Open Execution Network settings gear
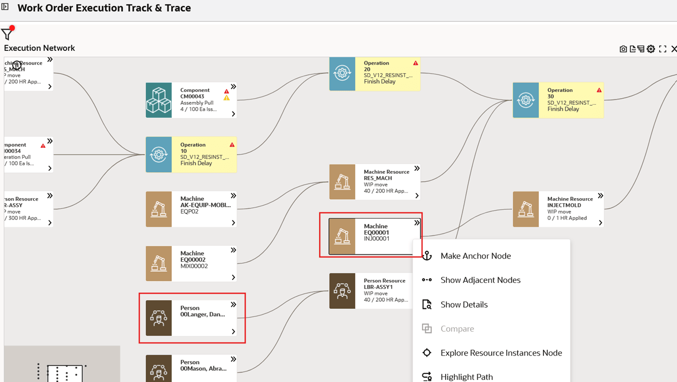The height and width of the screenshot is (382, 677). tap(651, 49)
